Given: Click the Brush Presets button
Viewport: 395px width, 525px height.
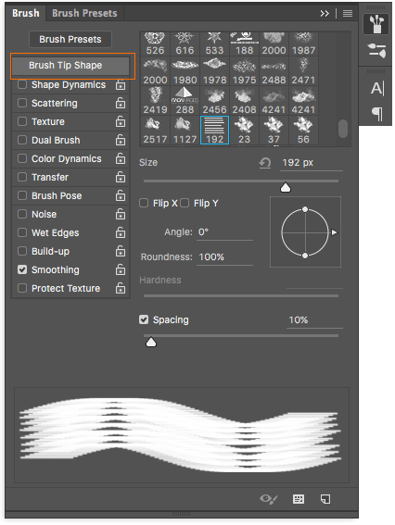Looking at the screenshot, I should [x=70, y=39].
